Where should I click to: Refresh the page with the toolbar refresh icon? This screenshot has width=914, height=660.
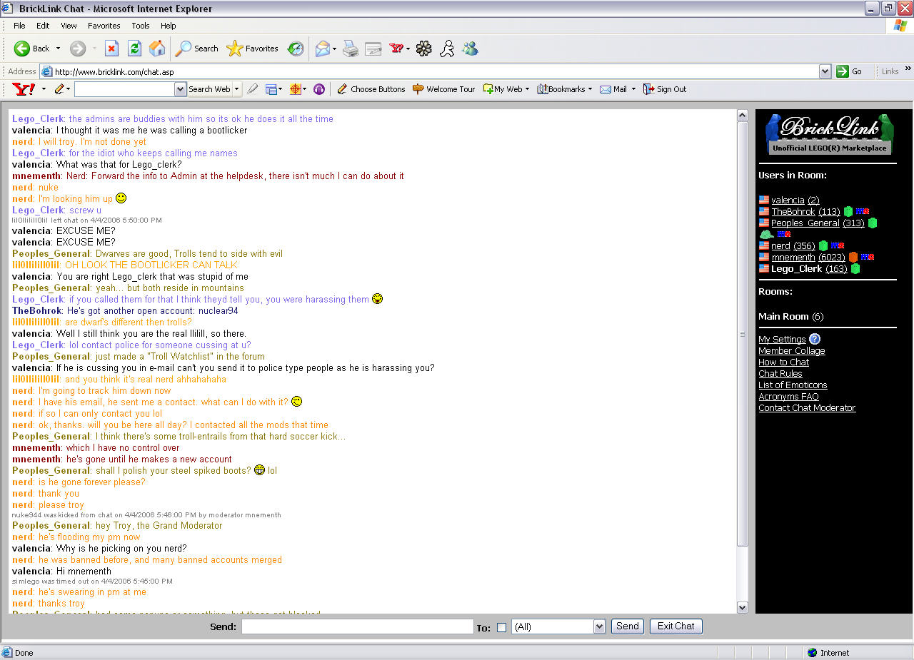point(134,49)
